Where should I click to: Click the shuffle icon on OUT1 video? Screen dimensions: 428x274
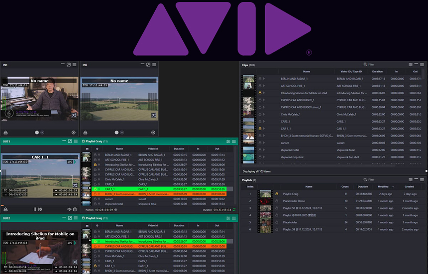pyautogui.click(x=75, y=185)
